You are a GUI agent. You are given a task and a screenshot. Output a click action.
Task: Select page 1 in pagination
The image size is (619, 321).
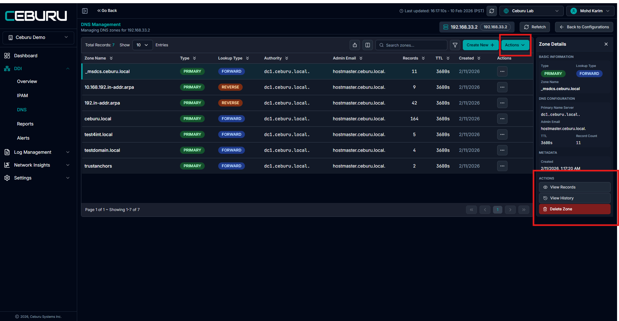[x=498, y=210]
